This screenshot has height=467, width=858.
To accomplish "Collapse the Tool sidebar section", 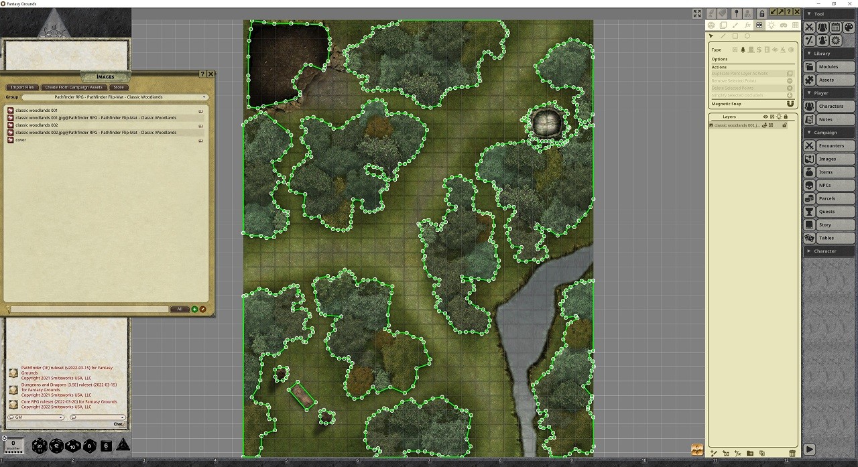I will (x=830, y=13).
